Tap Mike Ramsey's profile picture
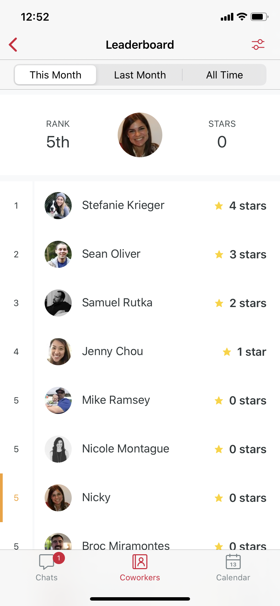This screenshot has height=606, width=280. tap(58, 400)
